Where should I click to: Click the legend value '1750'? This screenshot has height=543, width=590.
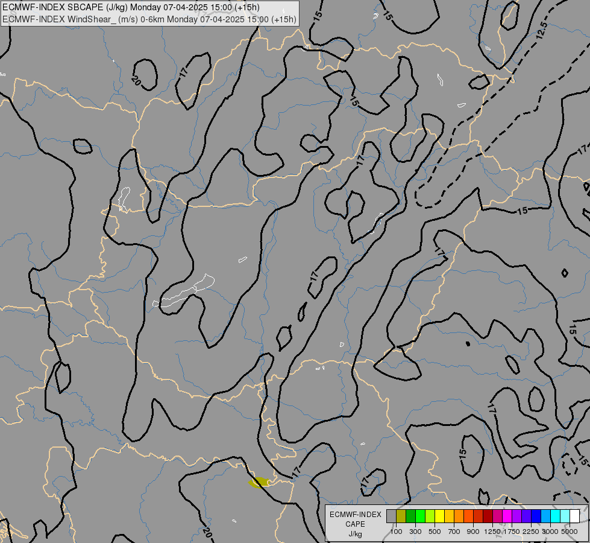(512, 532)
